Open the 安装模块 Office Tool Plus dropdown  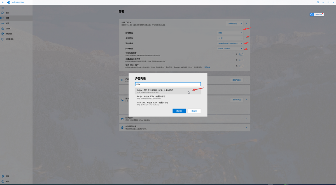(230, 48)
